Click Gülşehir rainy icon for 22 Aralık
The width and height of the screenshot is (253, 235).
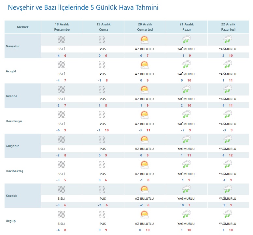228,140
